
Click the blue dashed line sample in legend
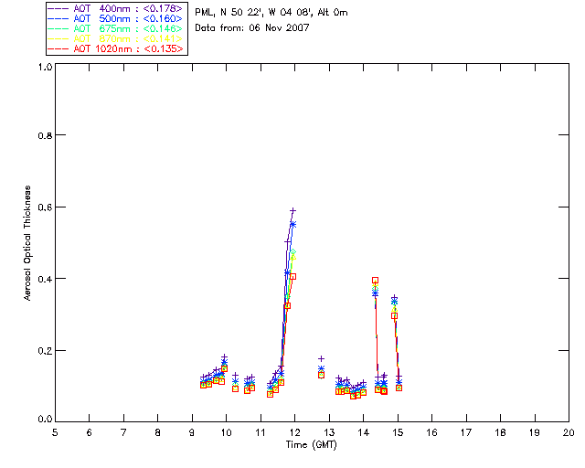pos(58,18)
